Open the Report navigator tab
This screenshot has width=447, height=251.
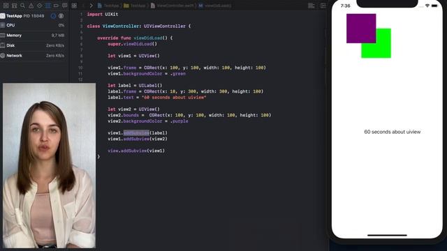pos(65,6)
